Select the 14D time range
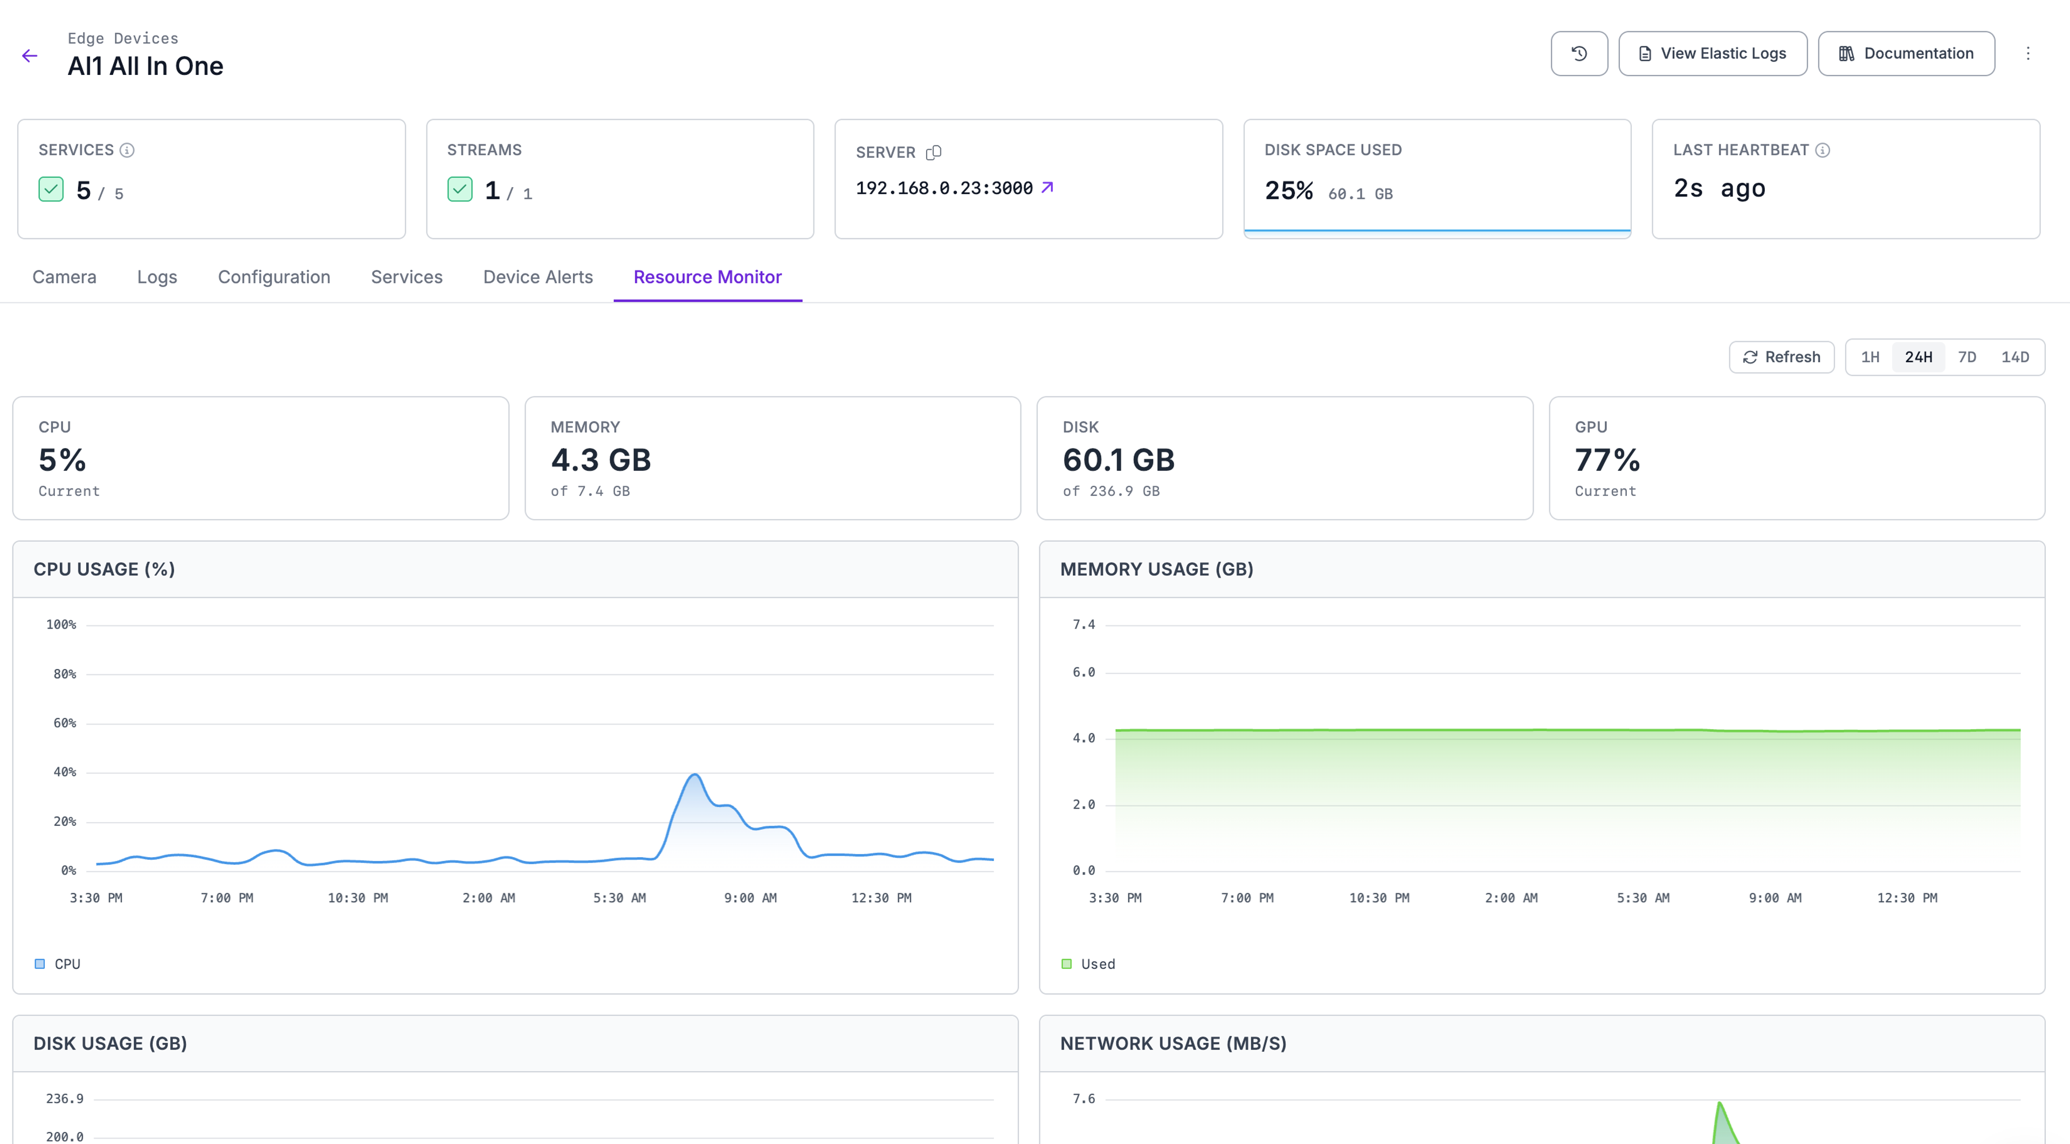This screenshot has width=2070, height=1144. 2014,357
